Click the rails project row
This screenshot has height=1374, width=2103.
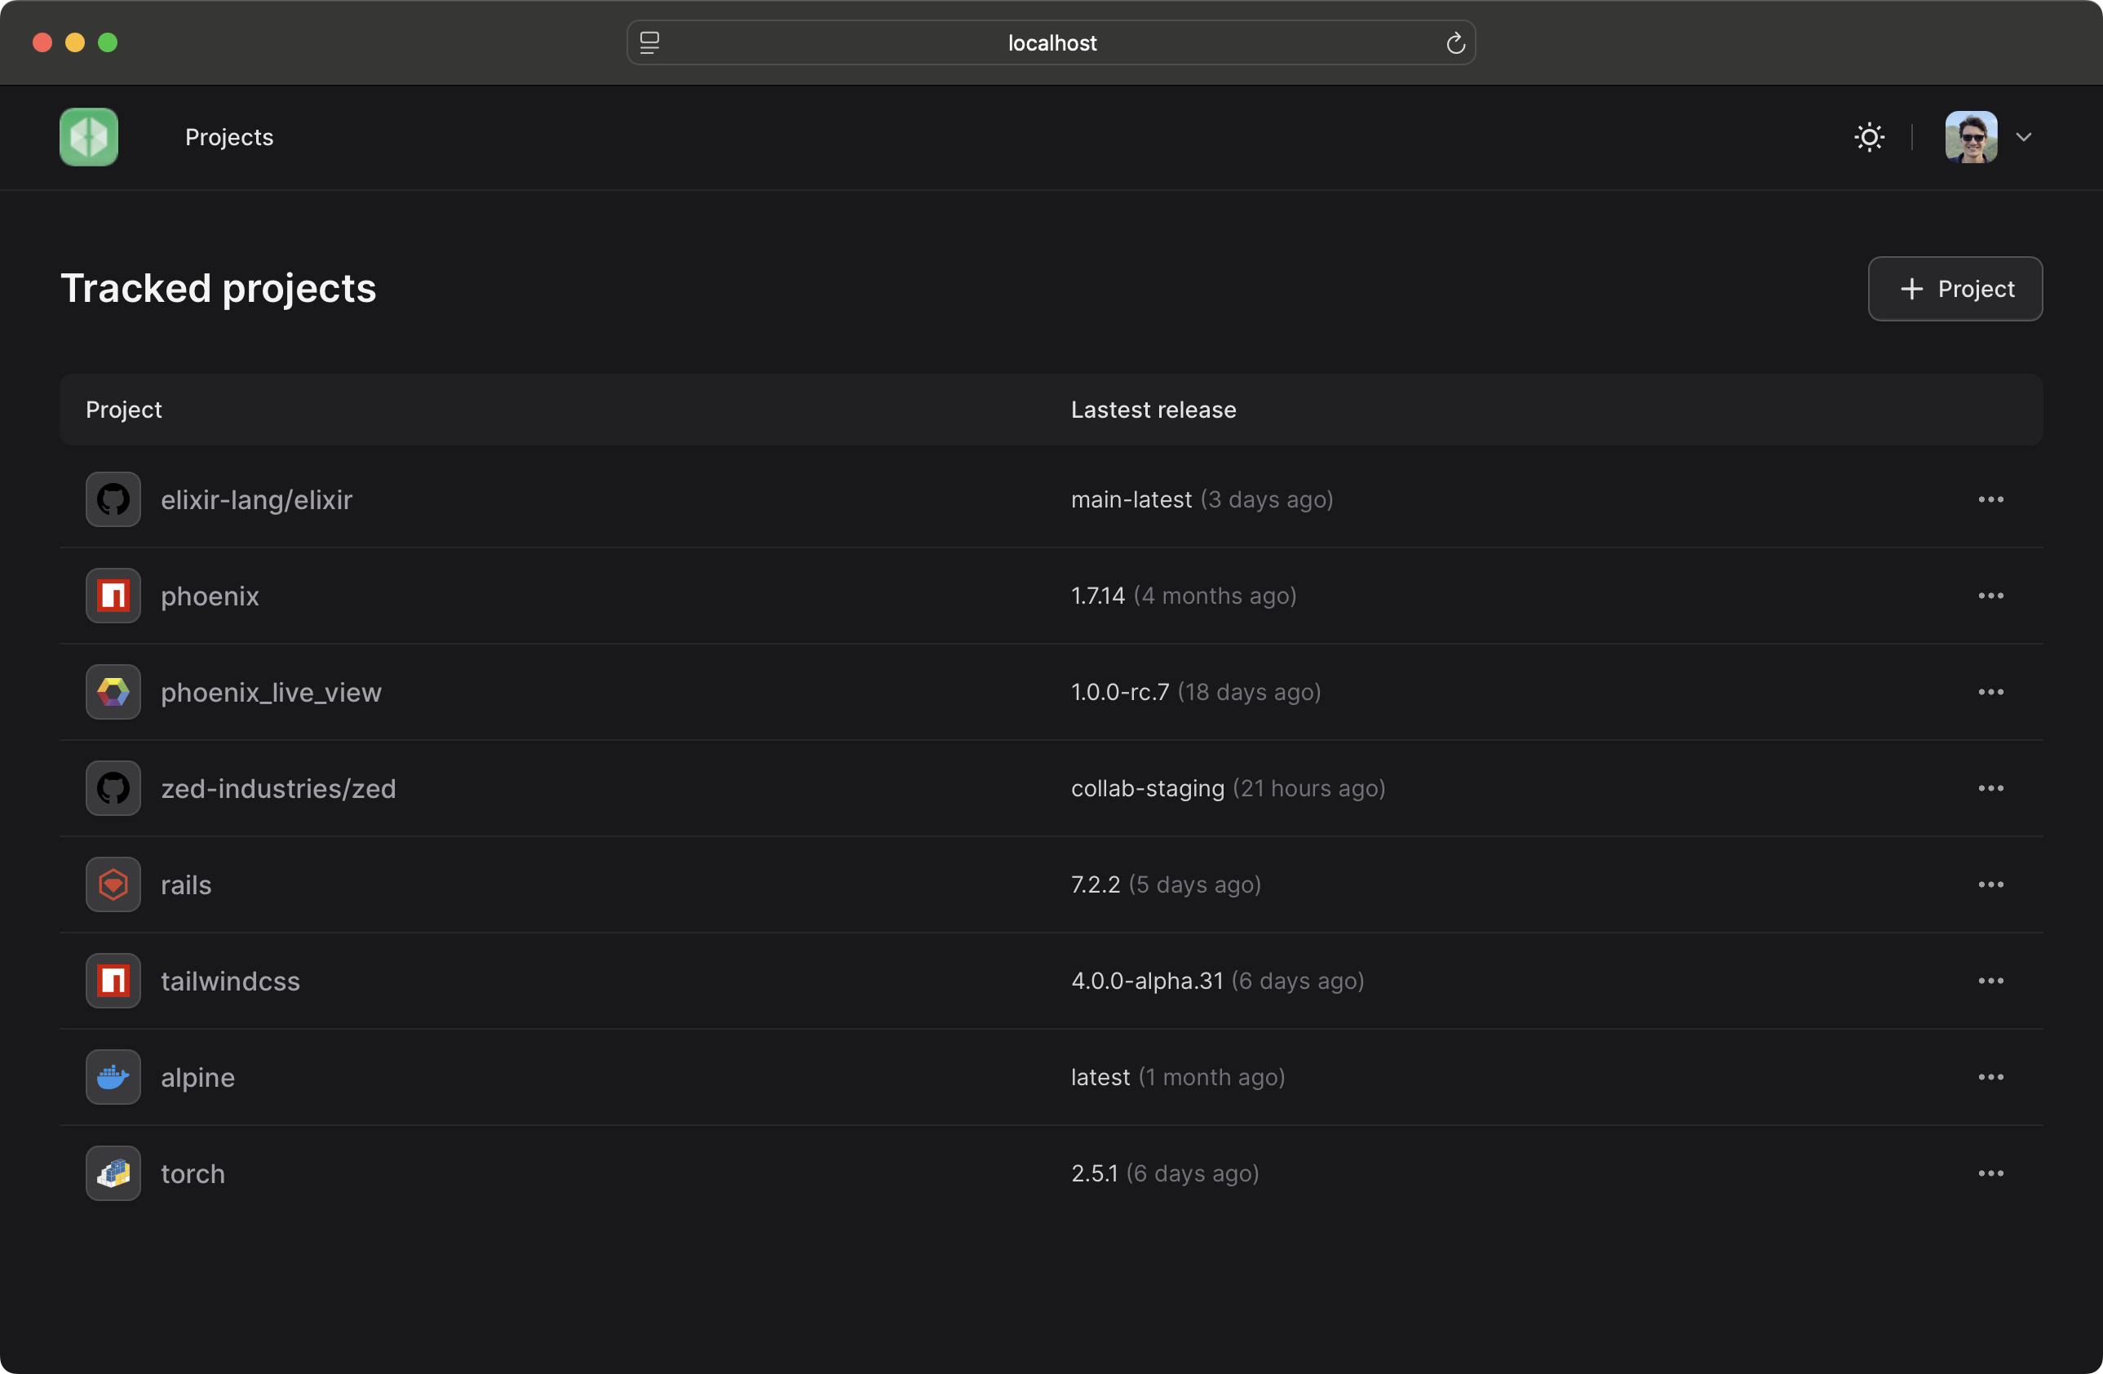[x=1051, y=884]
